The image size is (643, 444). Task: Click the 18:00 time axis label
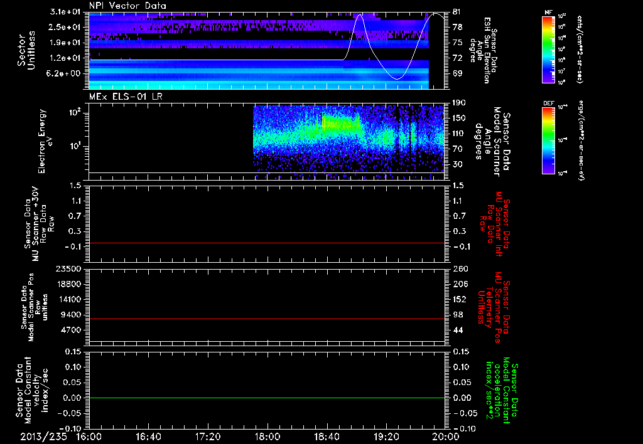(x=267, y=436)
